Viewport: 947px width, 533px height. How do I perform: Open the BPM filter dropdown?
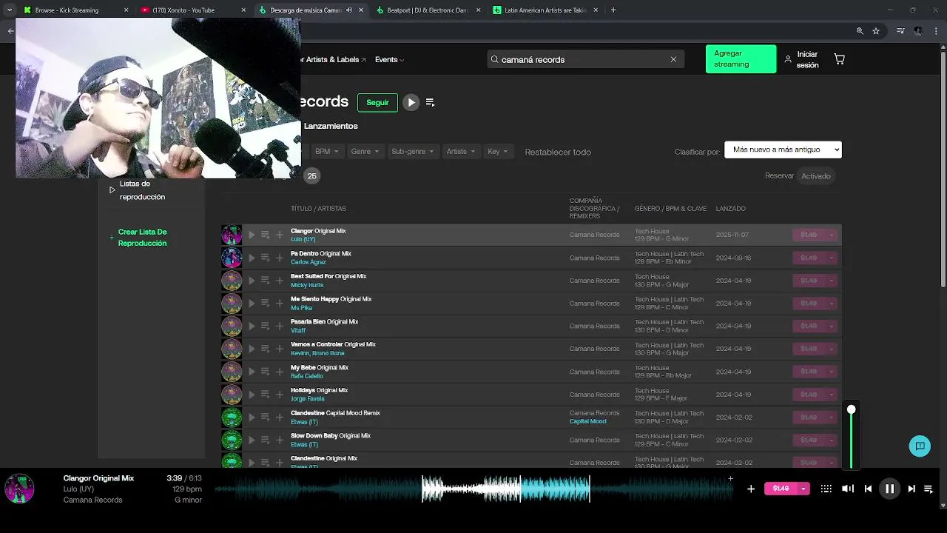(x=326, y=152)
